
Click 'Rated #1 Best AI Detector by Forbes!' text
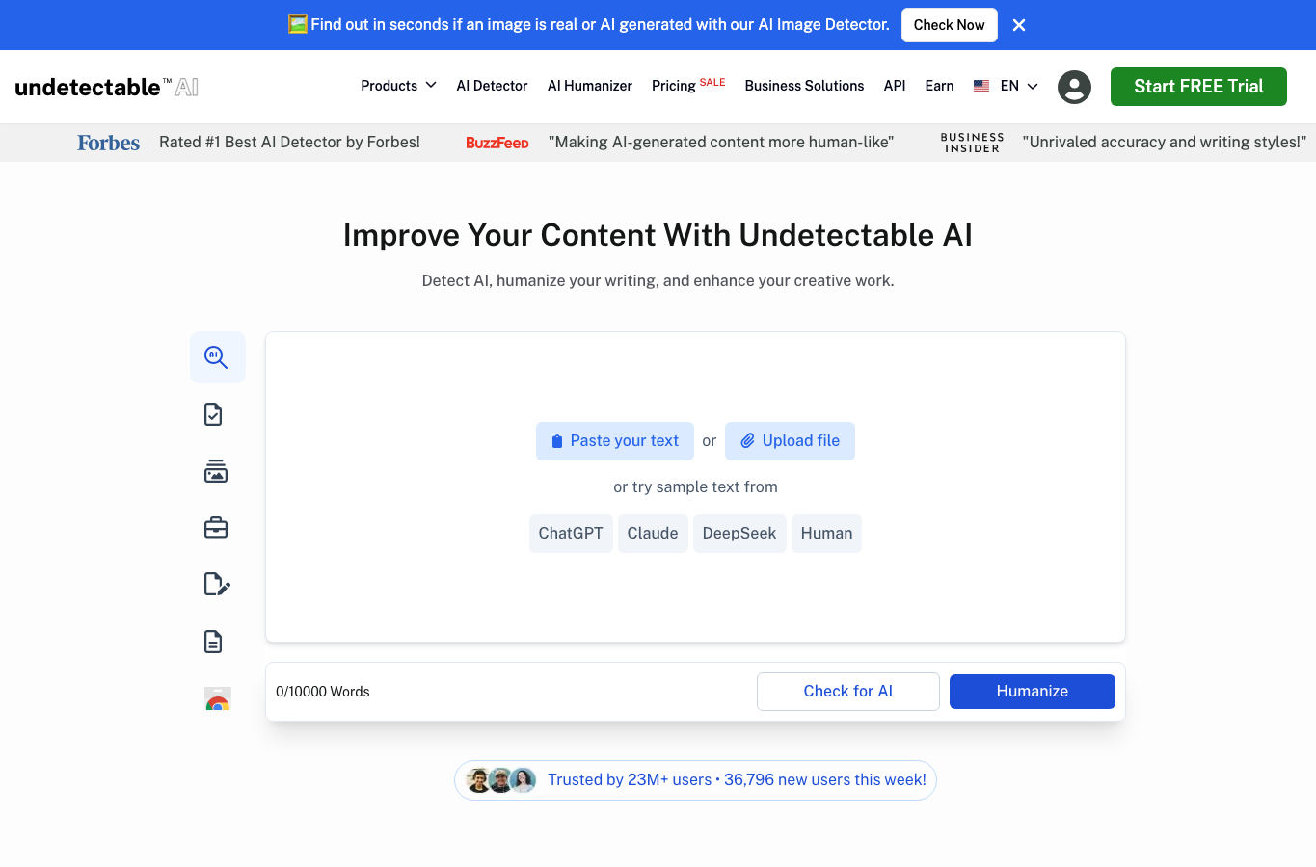tap(289, 143)
